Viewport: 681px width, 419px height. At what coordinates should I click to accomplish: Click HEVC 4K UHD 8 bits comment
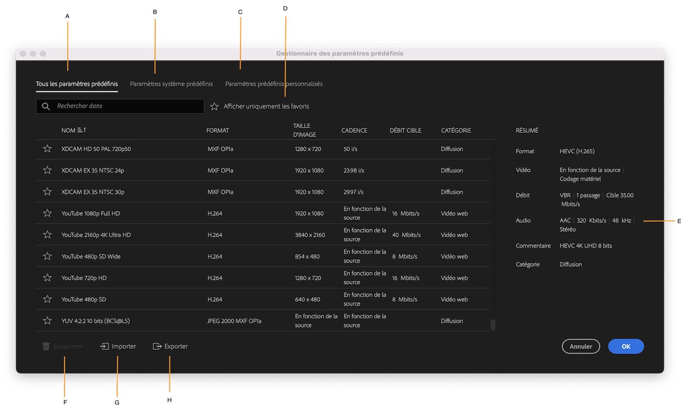click(586, 246)
